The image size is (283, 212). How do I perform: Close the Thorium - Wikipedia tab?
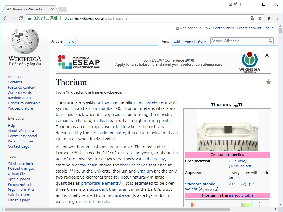[52, 9]
